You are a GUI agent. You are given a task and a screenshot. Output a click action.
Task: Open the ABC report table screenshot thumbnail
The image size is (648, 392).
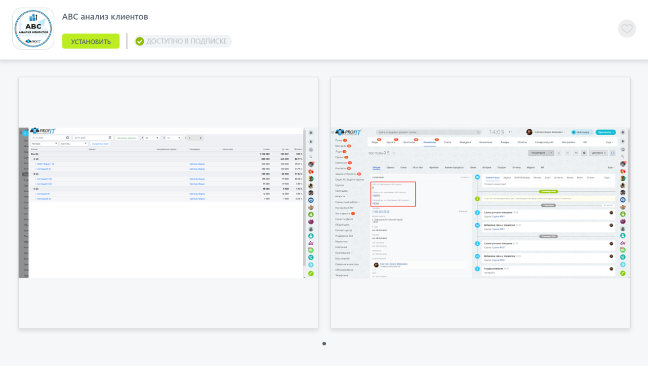[x=169, y=203]
